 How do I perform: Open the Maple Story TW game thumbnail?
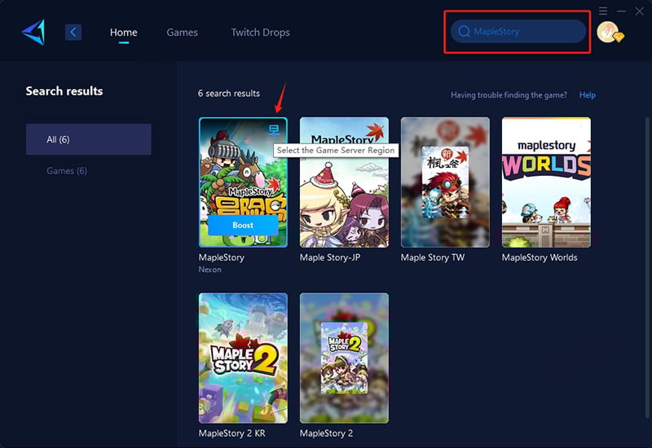pos(445,182)
